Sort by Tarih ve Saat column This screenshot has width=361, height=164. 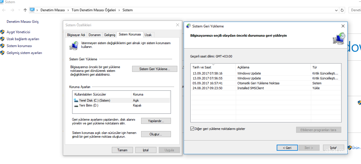click(213, 67)
